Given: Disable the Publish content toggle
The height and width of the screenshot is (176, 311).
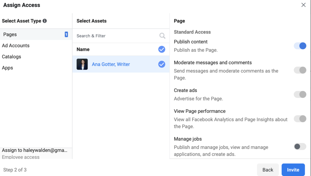Looking at the screenshot, I should [300, 46].
